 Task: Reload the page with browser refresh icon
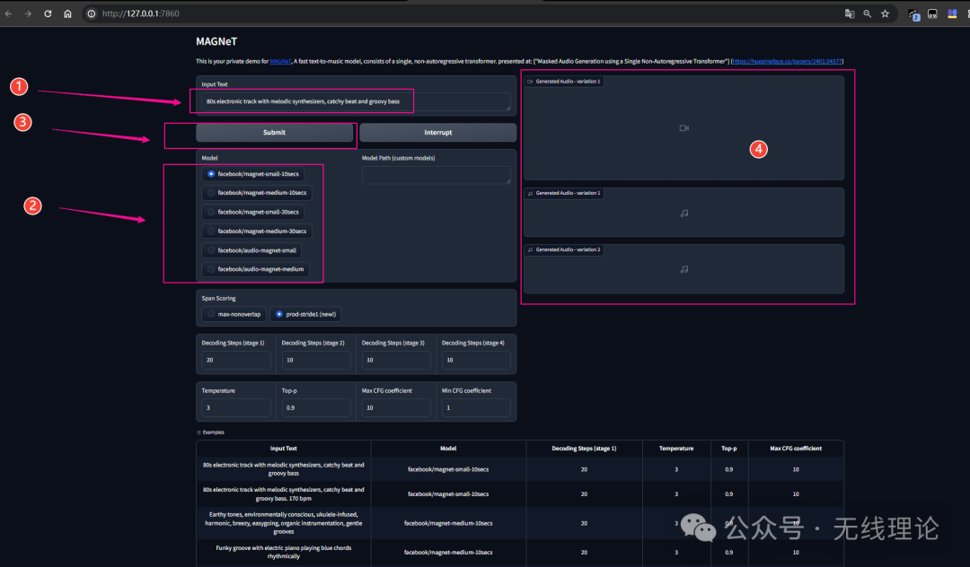(x=48, y=13)
